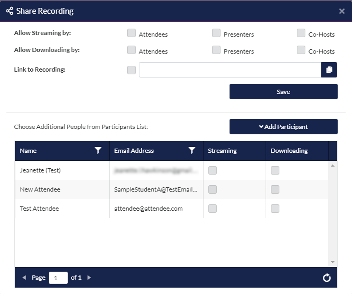
Task: Allow downloading by Presenters
Action: pyautogui.click(x=216, y=50)
